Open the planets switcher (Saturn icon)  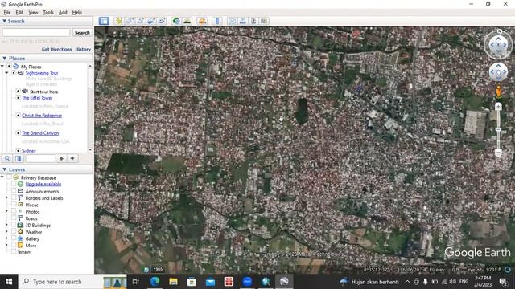click(x=202, y=21)
